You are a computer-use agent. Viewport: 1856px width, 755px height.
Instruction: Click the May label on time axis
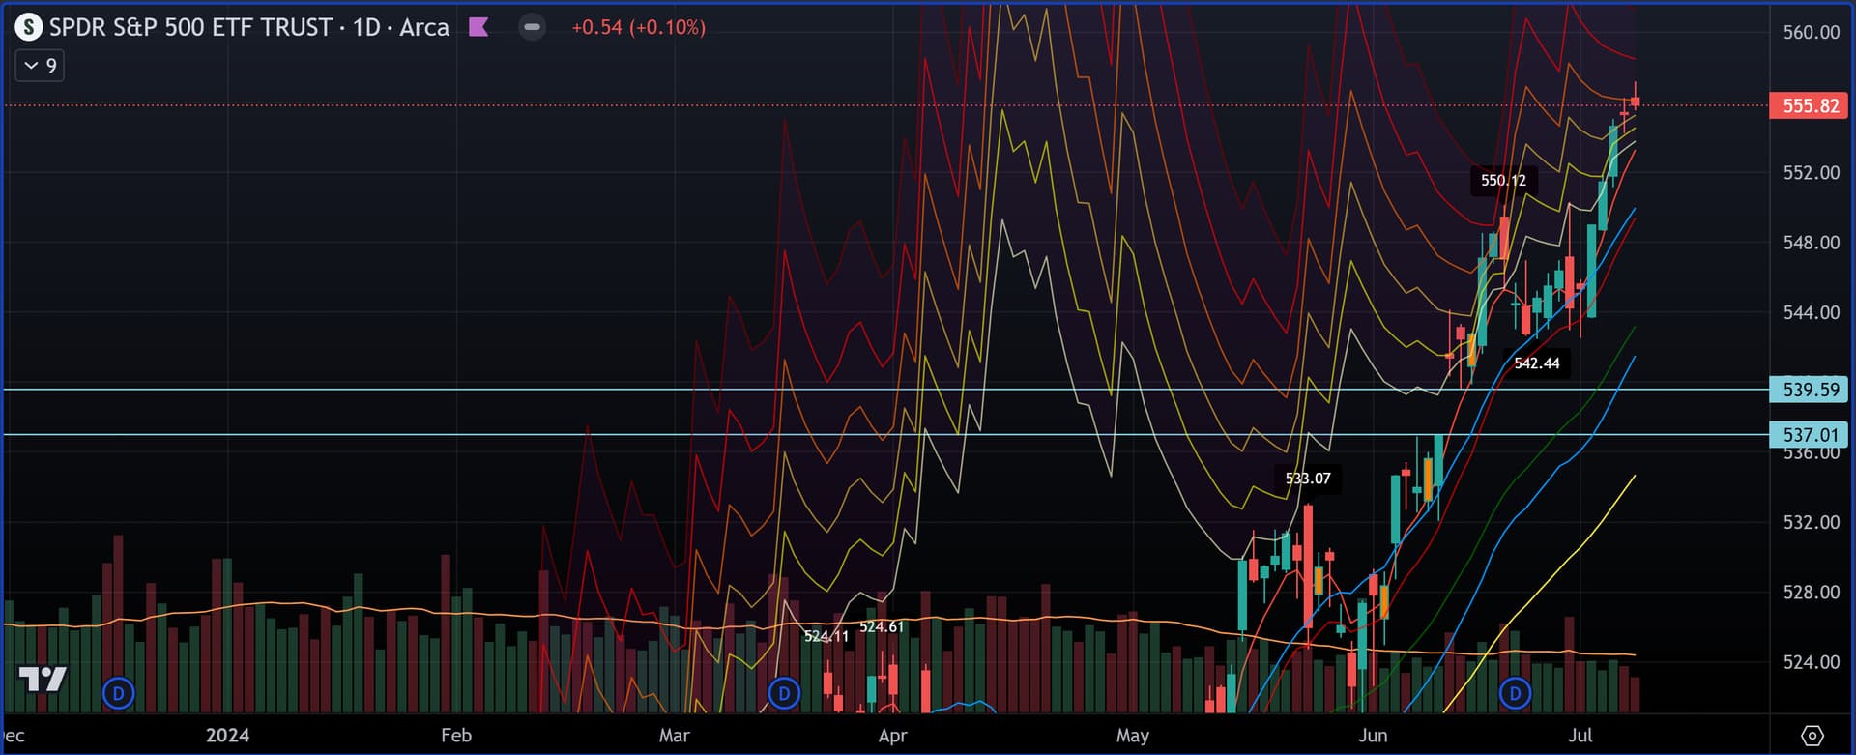[1133, 736]
